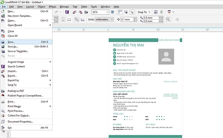This screenshot has height=138, width=223.
Task: Select landscape page orientation icon
Action: click(x=69, y=20)
